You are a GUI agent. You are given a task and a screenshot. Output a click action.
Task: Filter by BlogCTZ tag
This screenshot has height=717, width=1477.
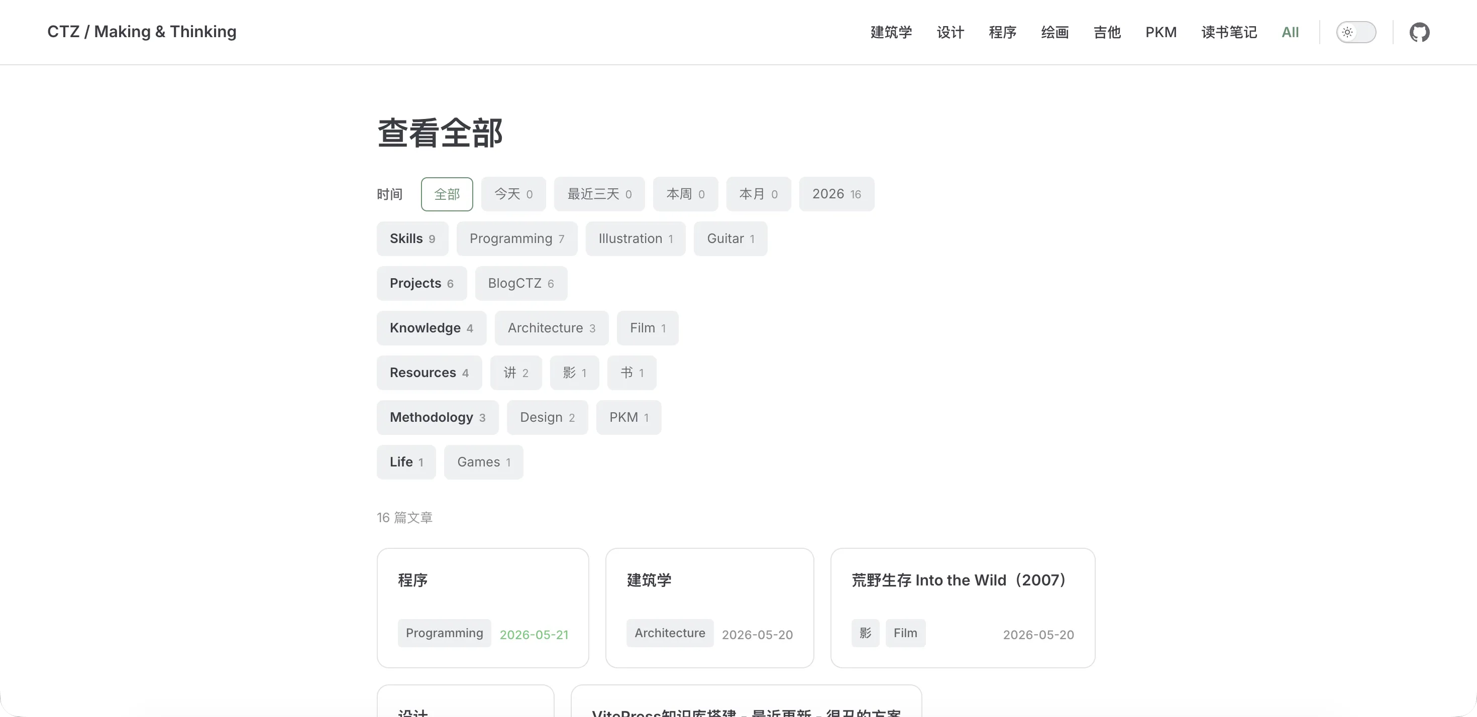tap(520, 284)
